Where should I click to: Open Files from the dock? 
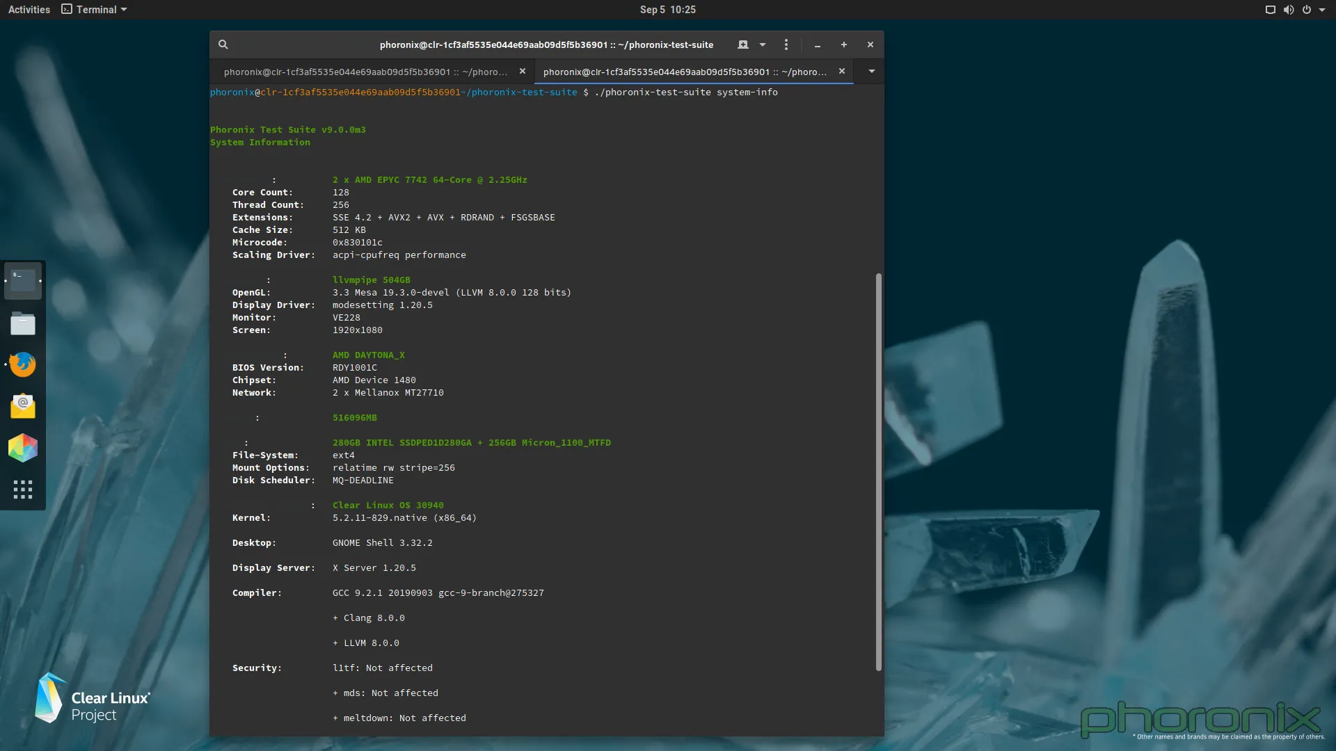(23, 323)
